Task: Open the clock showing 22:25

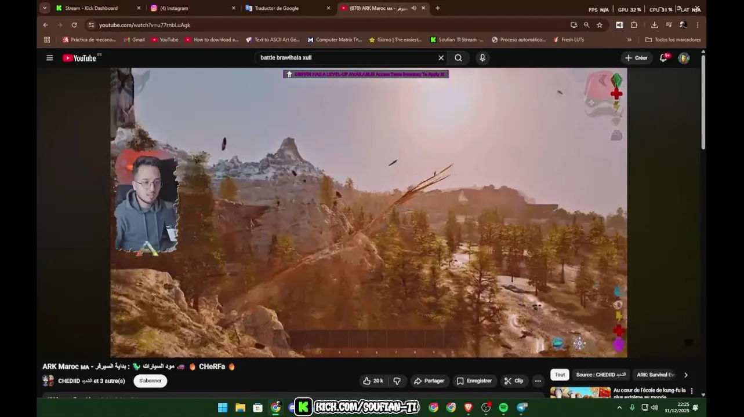Action: [x=676, y=408]
